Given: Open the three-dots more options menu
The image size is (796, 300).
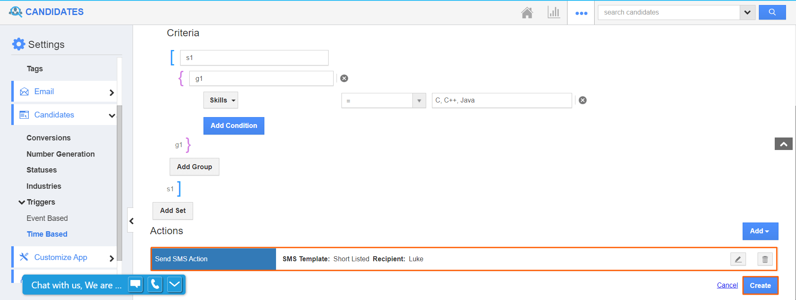Looking at the screenshot, I should 581,13.
